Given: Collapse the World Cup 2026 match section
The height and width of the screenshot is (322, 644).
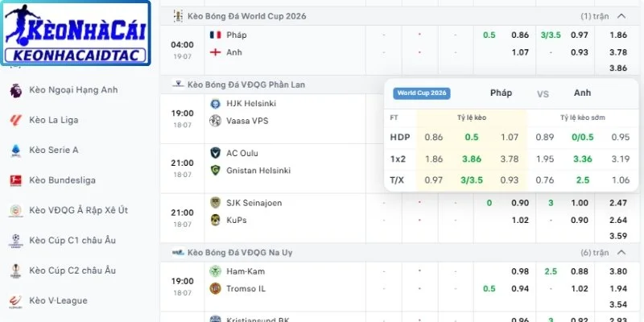Looking at the screenshot, I should (x=621, y=16).
